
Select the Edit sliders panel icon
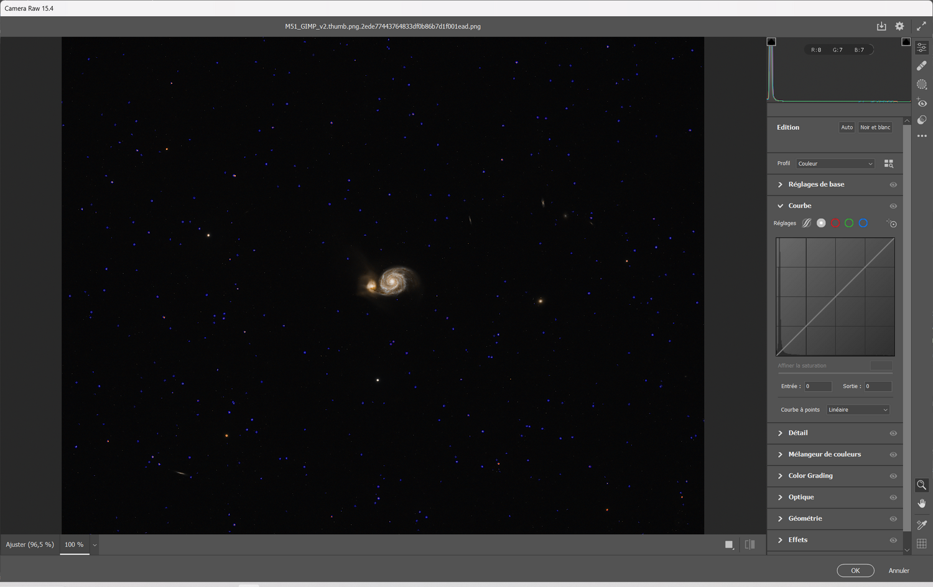(x=922, y=47)
